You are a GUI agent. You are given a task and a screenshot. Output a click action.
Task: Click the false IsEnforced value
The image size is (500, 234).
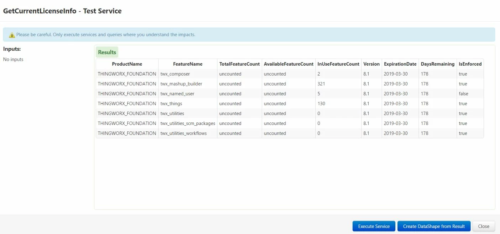(470, 94)
